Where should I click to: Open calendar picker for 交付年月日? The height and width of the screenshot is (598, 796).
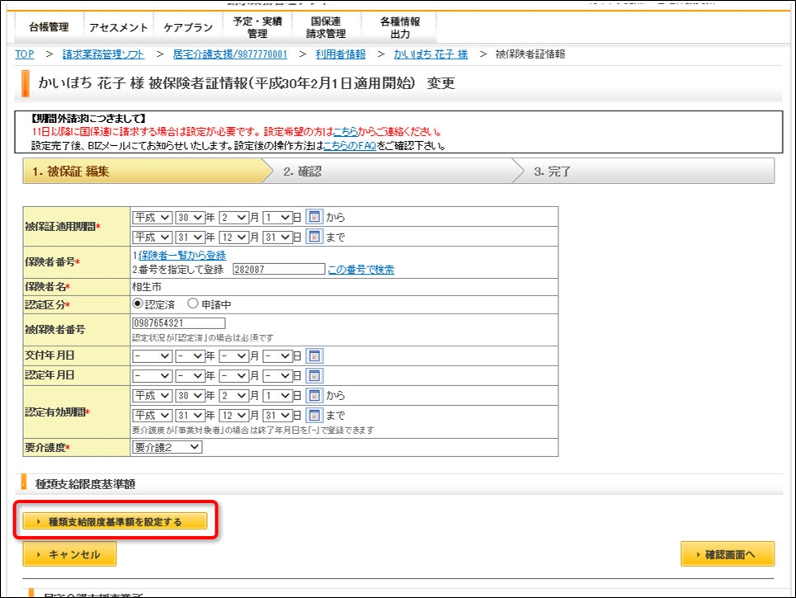pyautogui.click(x=314, y=356)
